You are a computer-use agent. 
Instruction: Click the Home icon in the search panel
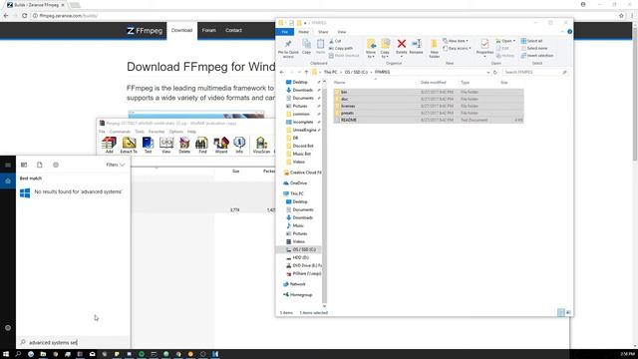8,180
